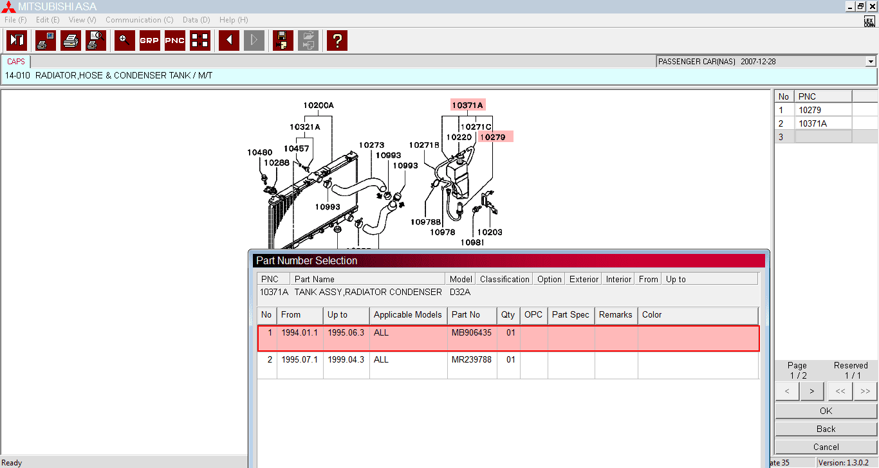Click 10981 label in the diagram
Image resolution: width=879 pixels, height=468 pixels.
click(x=472, y=242)
